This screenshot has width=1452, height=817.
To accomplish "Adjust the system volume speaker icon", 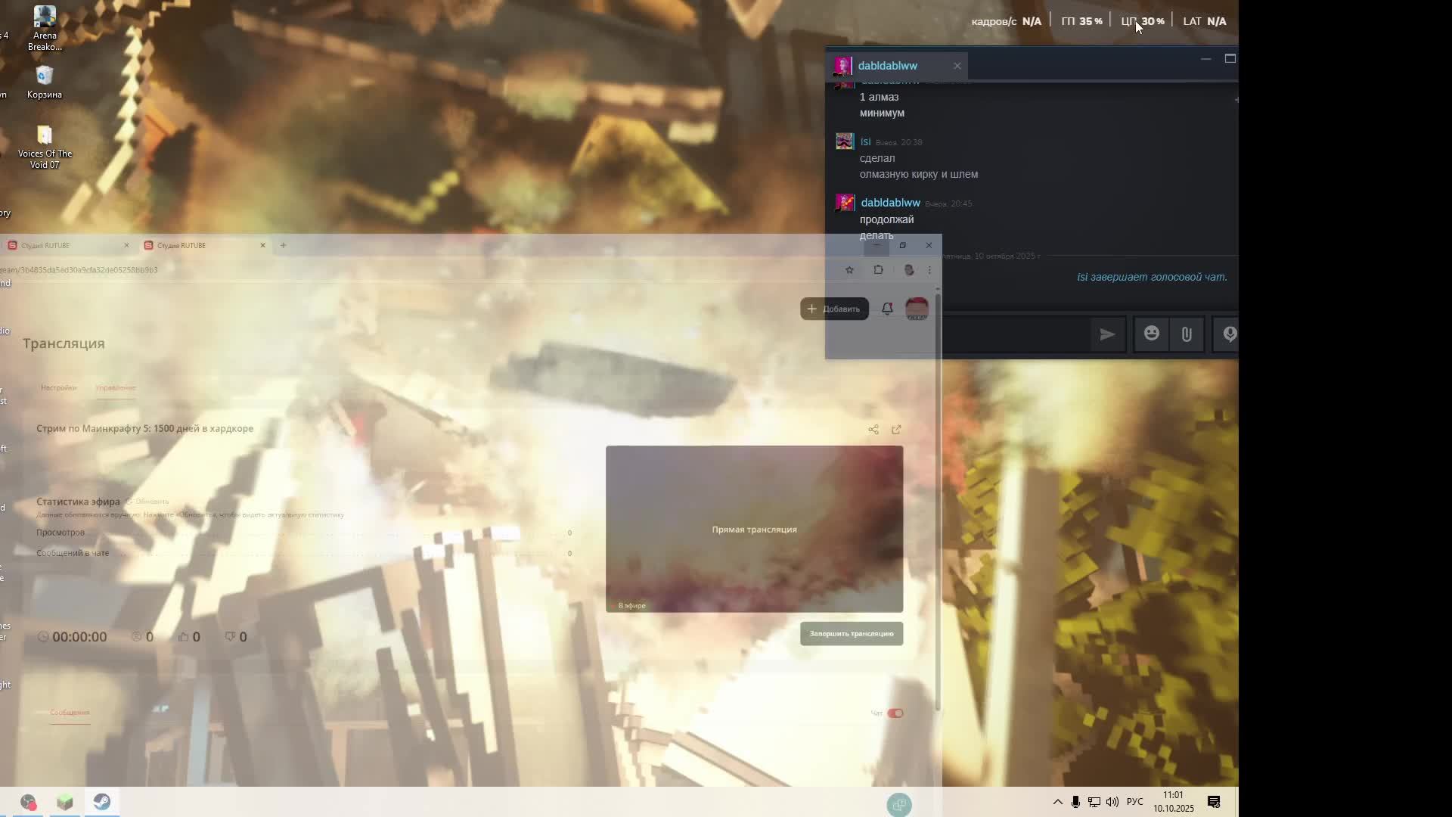I will coord(1112,802).
